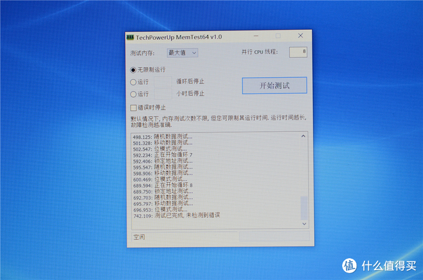Click the 开始测试 button
Image resolution: width=423 pixels, height=280 pixels.
pos(274,85)
